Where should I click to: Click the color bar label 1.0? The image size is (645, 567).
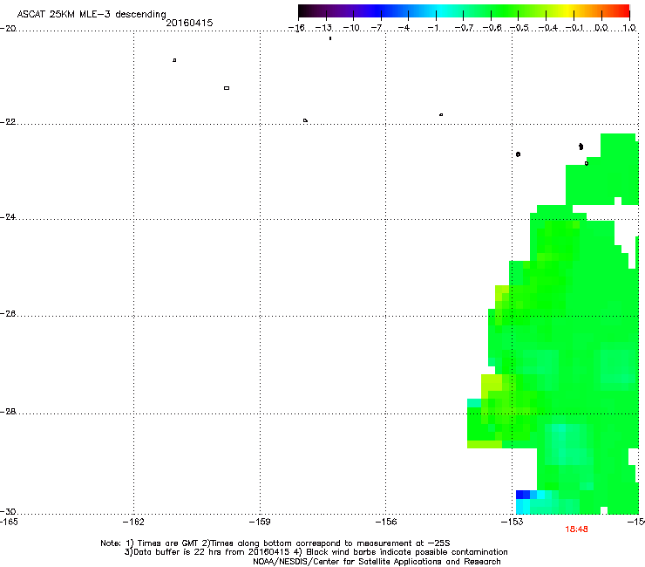pyautogui.click(x=629, y=28)
